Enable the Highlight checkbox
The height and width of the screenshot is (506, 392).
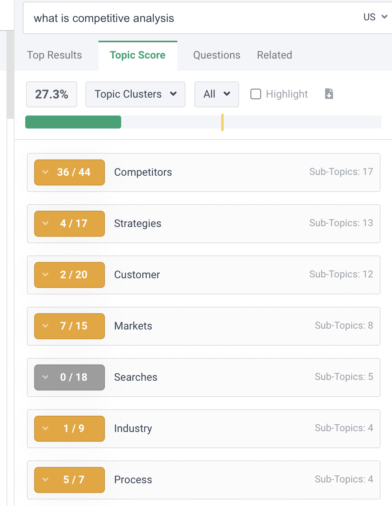tap(256, 94)
